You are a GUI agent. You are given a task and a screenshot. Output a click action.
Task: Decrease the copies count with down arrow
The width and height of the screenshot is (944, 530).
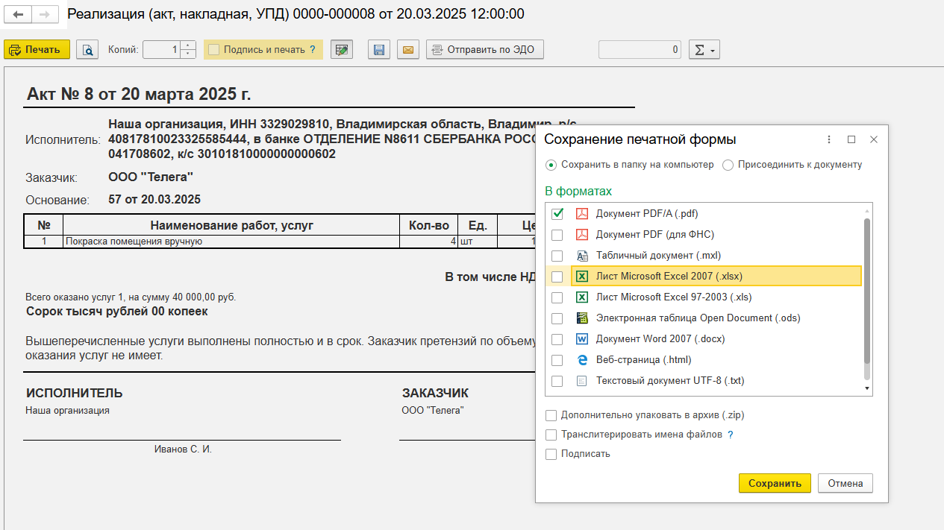pyautogui.click(x=189, y=54)
